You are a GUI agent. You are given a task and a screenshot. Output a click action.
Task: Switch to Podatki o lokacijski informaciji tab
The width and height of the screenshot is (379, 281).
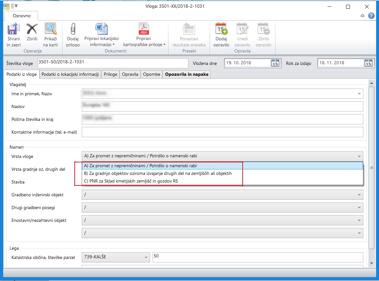tap(70, 74)
